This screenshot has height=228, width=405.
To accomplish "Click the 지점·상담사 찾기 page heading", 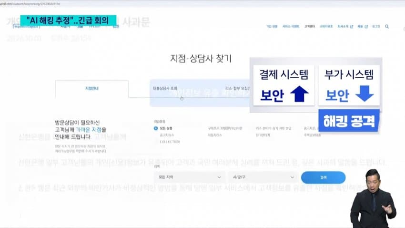I will click(201, 58).
